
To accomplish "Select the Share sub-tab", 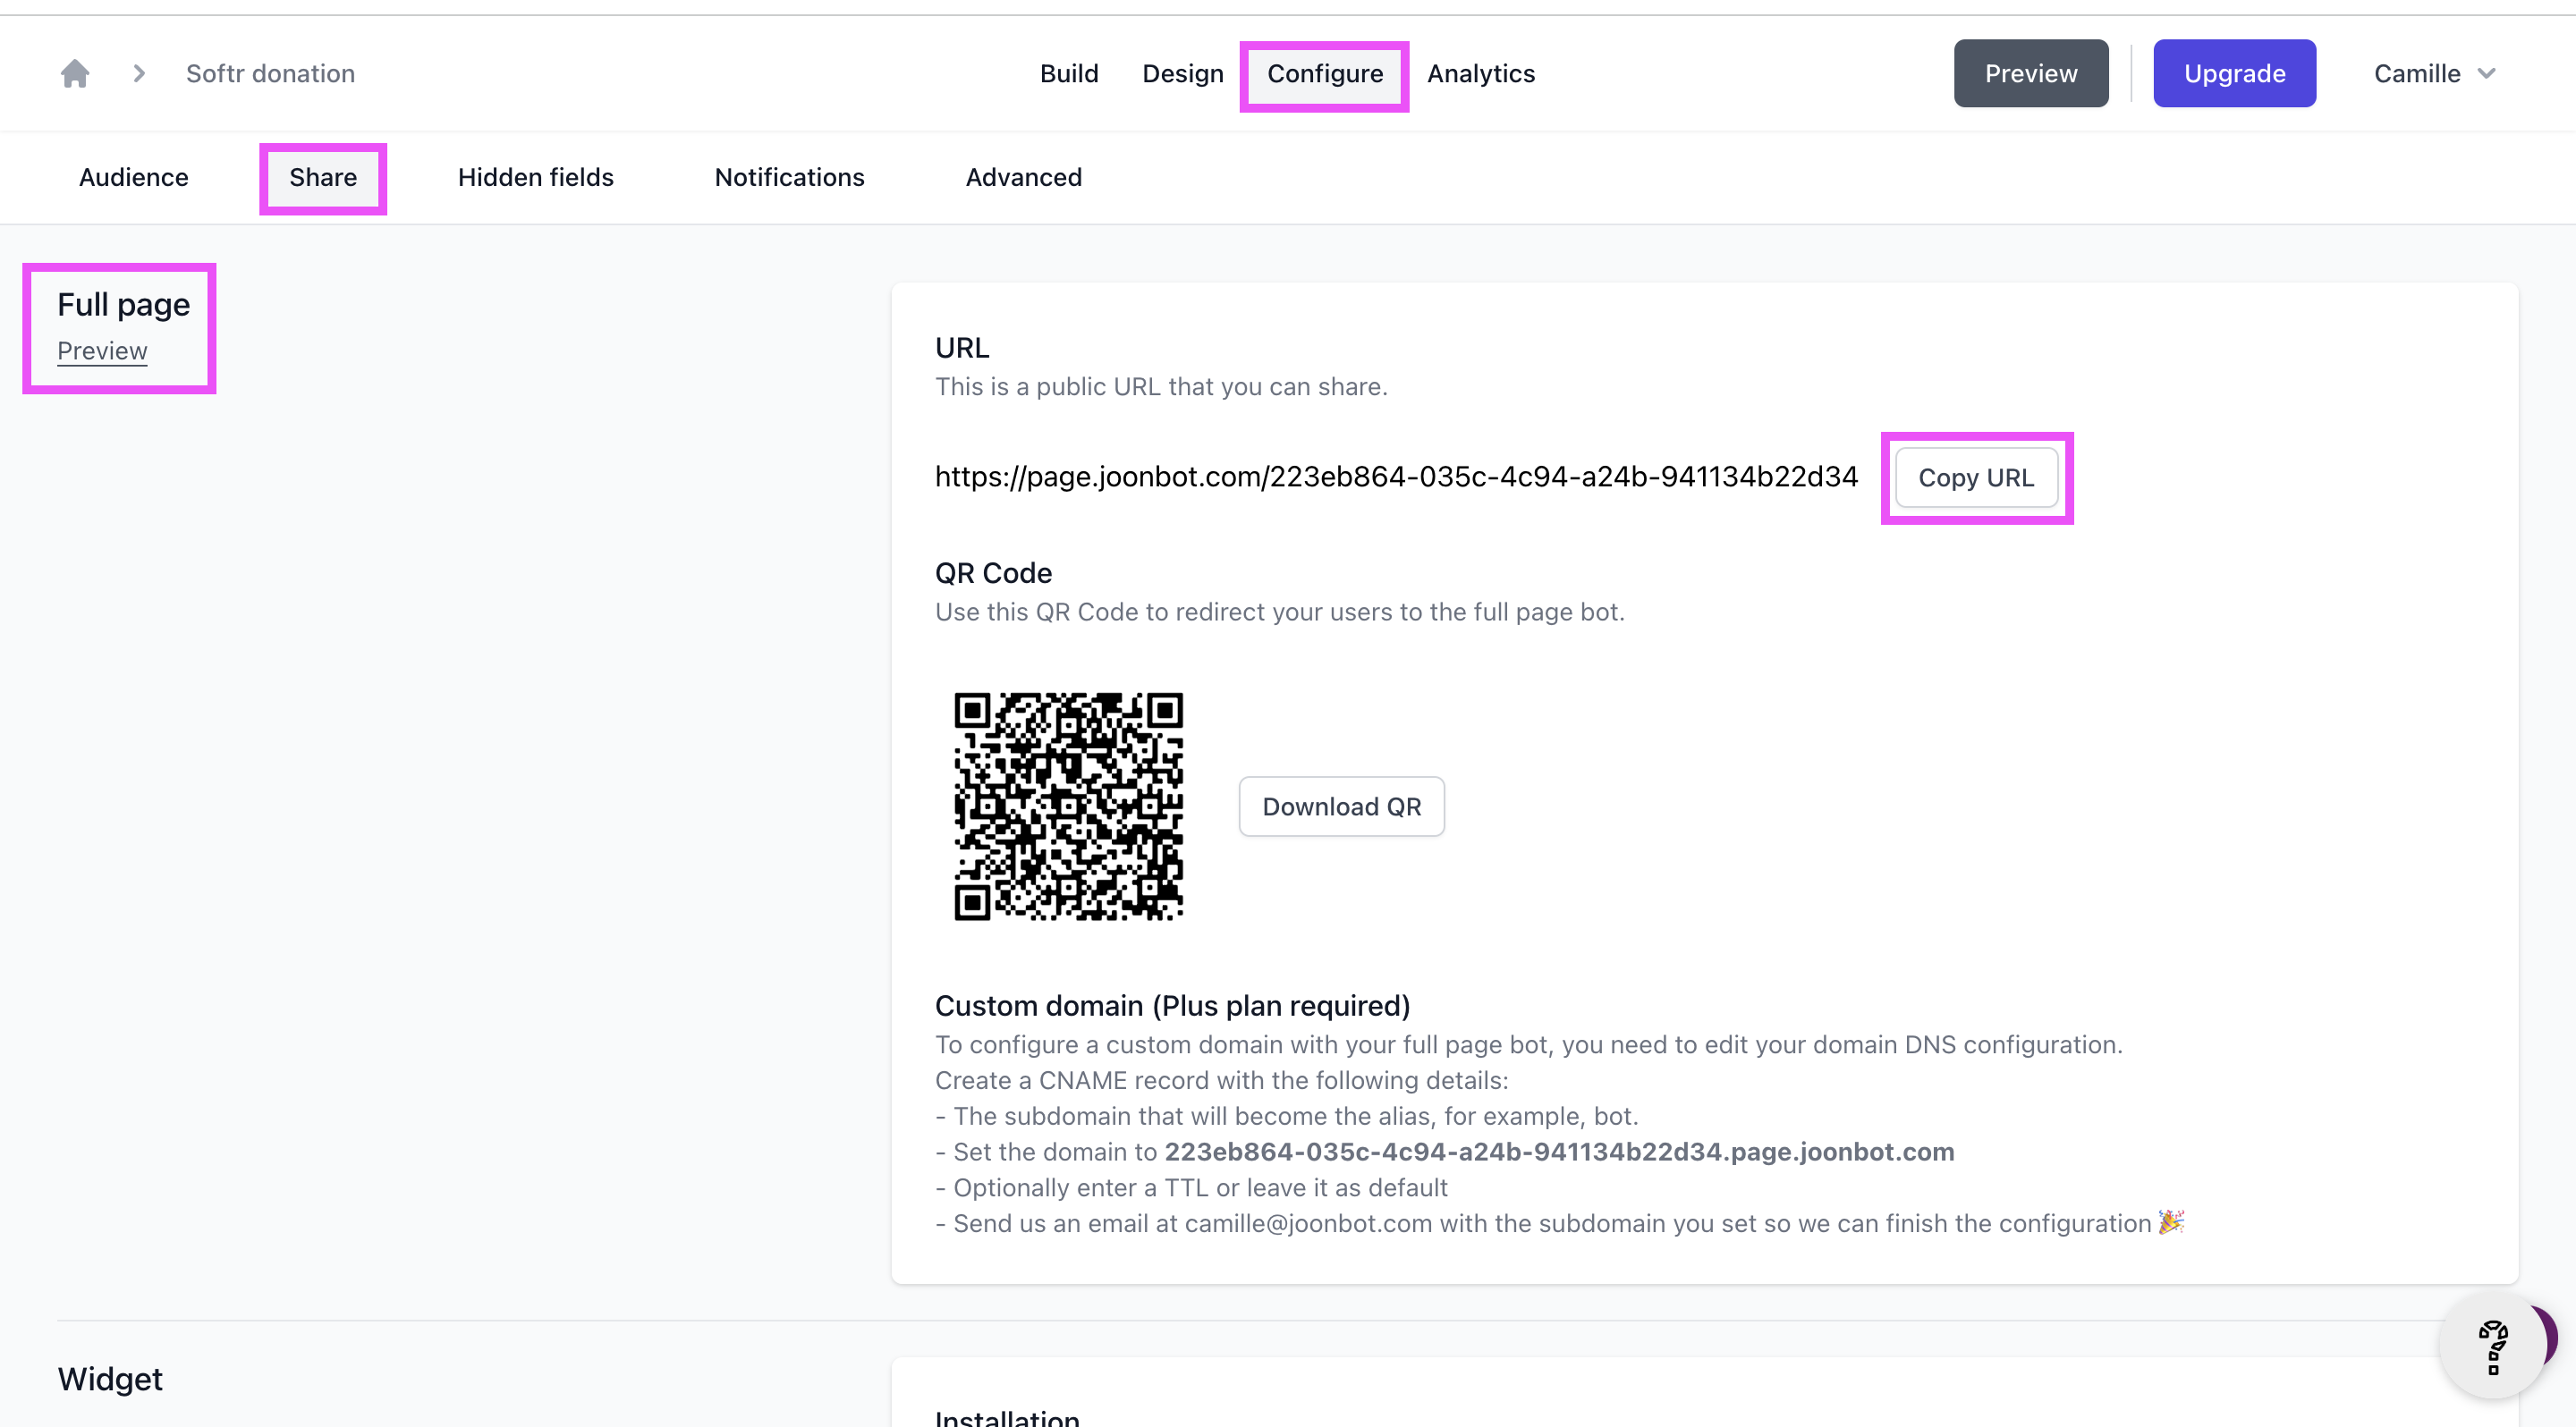I will pos(323,177).
